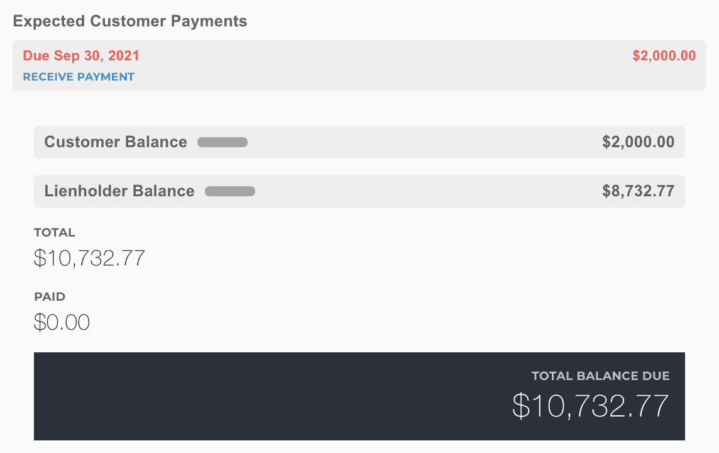Image resolution: width=719 pixels, height=453 pixels.
Task: Click the TOTAL BALANCE DUE label
Action: click(600, 376)
